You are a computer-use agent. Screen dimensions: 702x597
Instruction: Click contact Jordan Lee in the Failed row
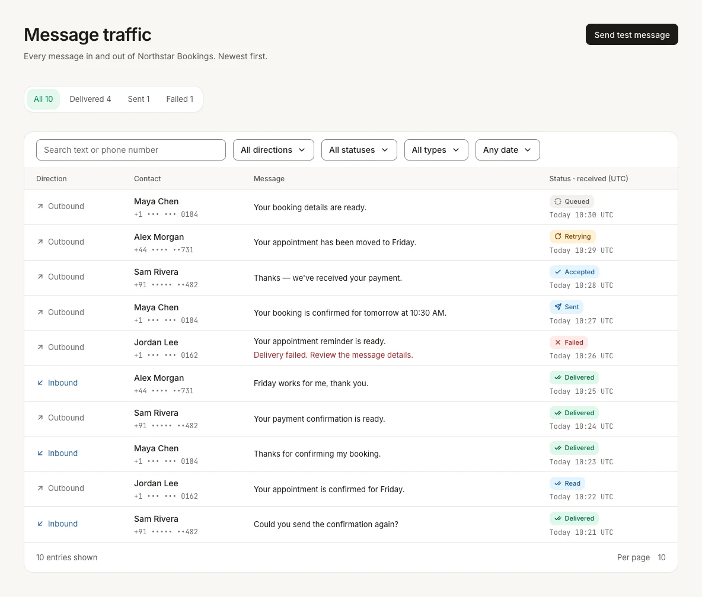156,342
